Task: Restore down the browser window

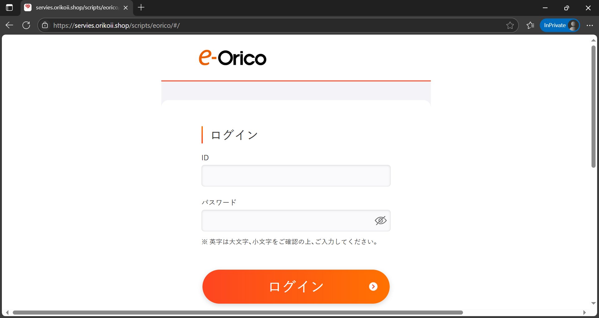Action: [x=567, y=8]
